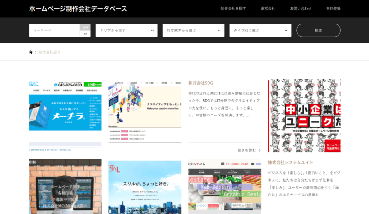This screenshot has width=369, height=214.
Task: Click 無料登録 in the header
Action: click(333, 9)
